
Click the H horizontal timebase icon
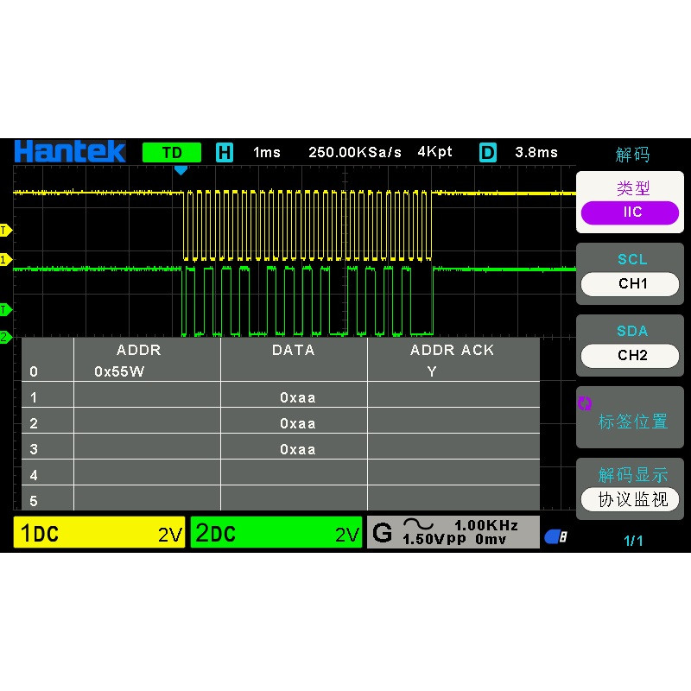tap(225, 152)
